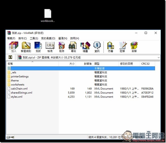This screenshot has height=143, width=166.
Task: Click the Add (加入) toolbar icon
Action: (13, 47)
